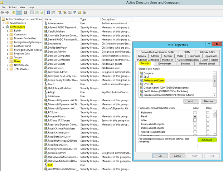
Task: Expand the Builtin container in tree
Action: click(x=7, y=31)
